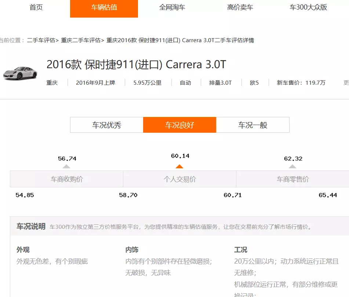
Task: Click the 外观 condition heading
Action: point(23,250)
